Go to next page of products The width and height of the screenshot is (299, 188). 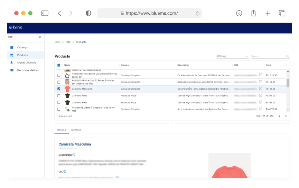pyautogui.click(x=286, y=116)
